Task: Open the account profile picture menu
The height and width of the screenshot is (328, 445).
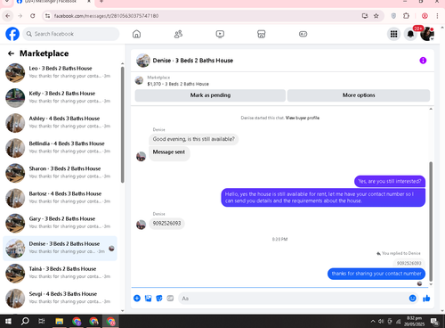Action: coord(427,34)
